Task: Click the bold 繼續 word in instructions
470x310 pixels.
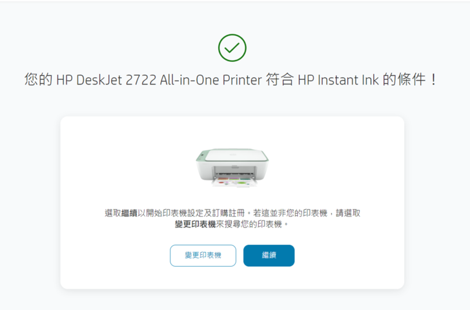Action: pyautogui.click(x=129, y=213)
